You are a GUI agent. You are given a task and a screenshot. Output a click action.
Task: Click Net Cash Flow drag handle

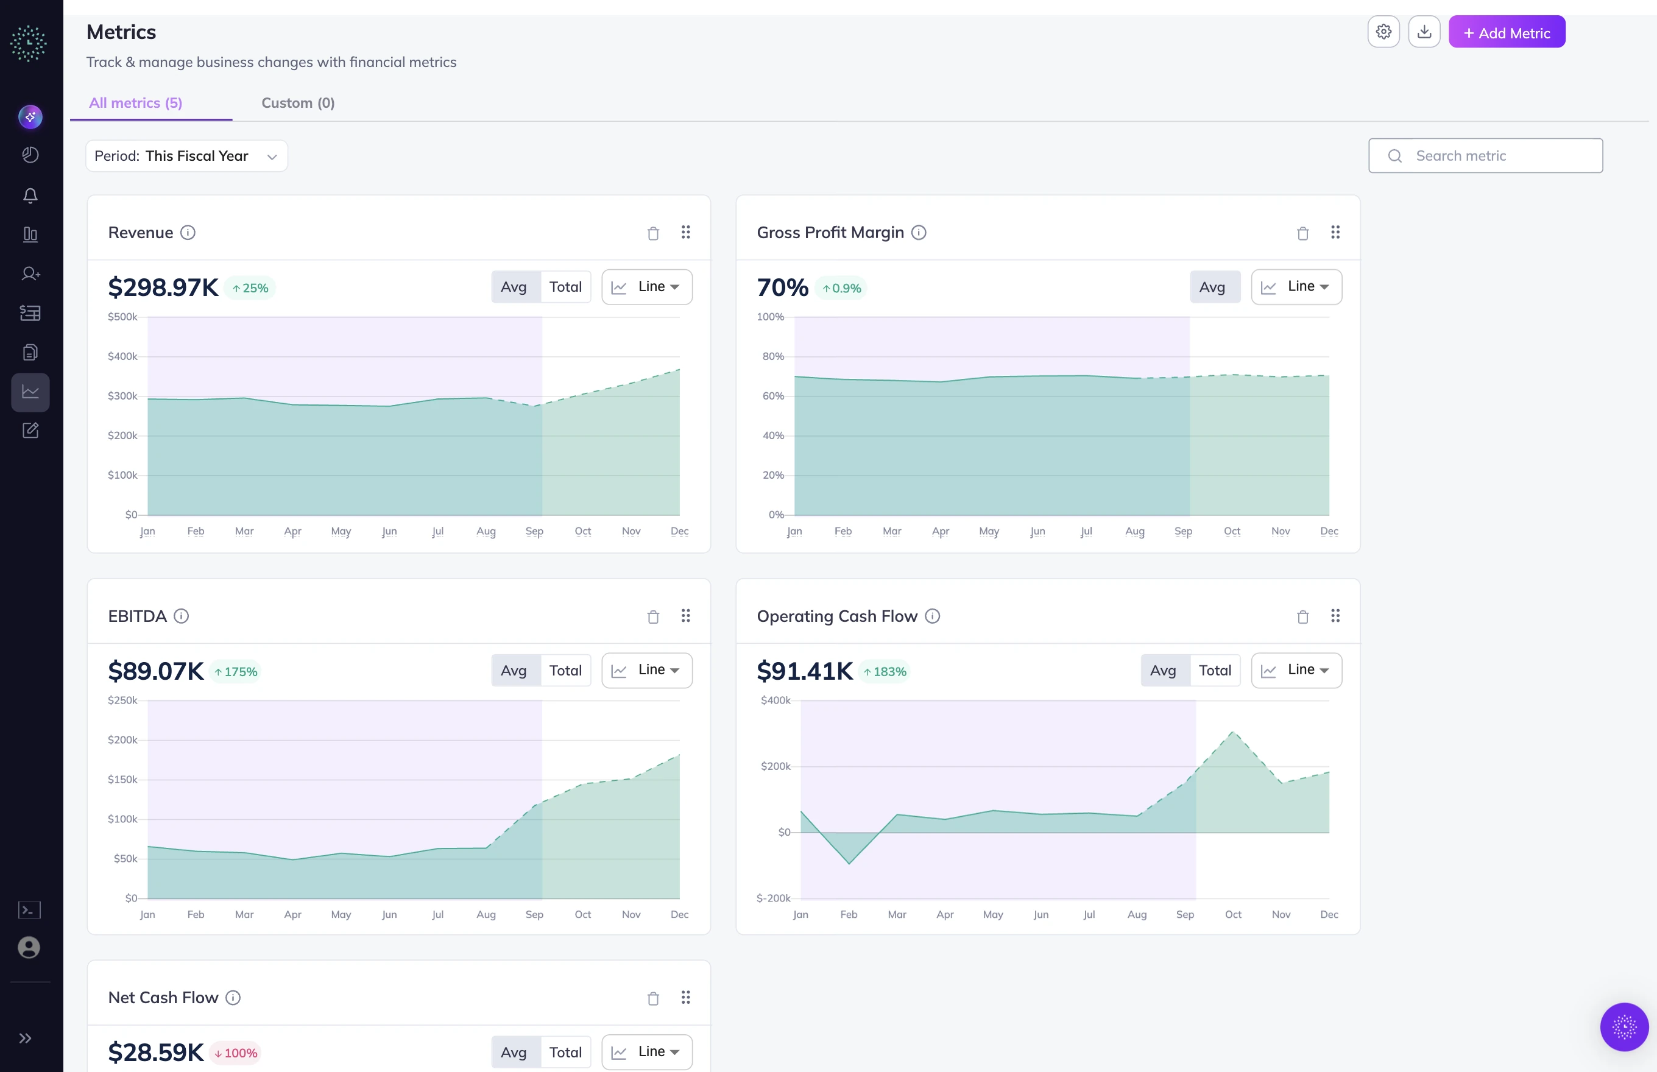point(685,998)
